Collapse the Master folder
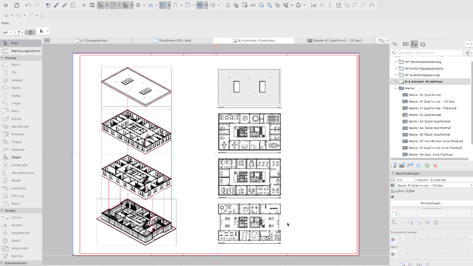Image resolution: width=473 pixels, height=266 pixels. pos(396,88)
